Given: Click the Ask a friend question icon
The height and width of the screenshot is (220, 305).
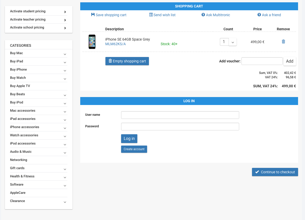Looking at the screenshot, I should click(259, 15).
